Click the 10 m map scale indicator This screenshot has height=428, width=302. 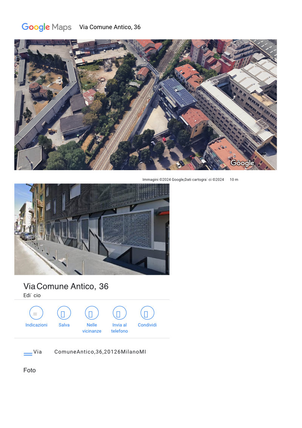(234, 180)
